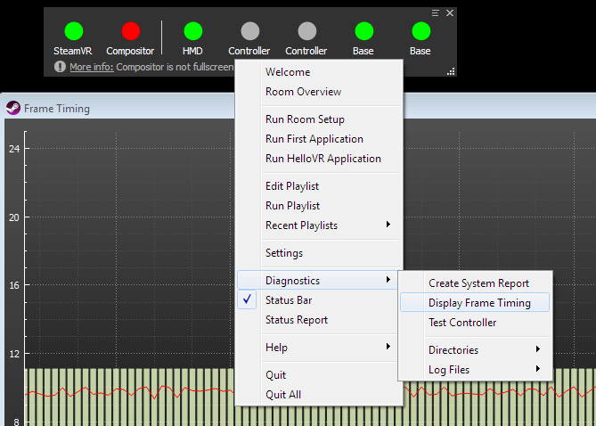Image resolution: width=596 pixels, height=426 pixels.
Task: Open the More info link
Action: tap(92, 67)
